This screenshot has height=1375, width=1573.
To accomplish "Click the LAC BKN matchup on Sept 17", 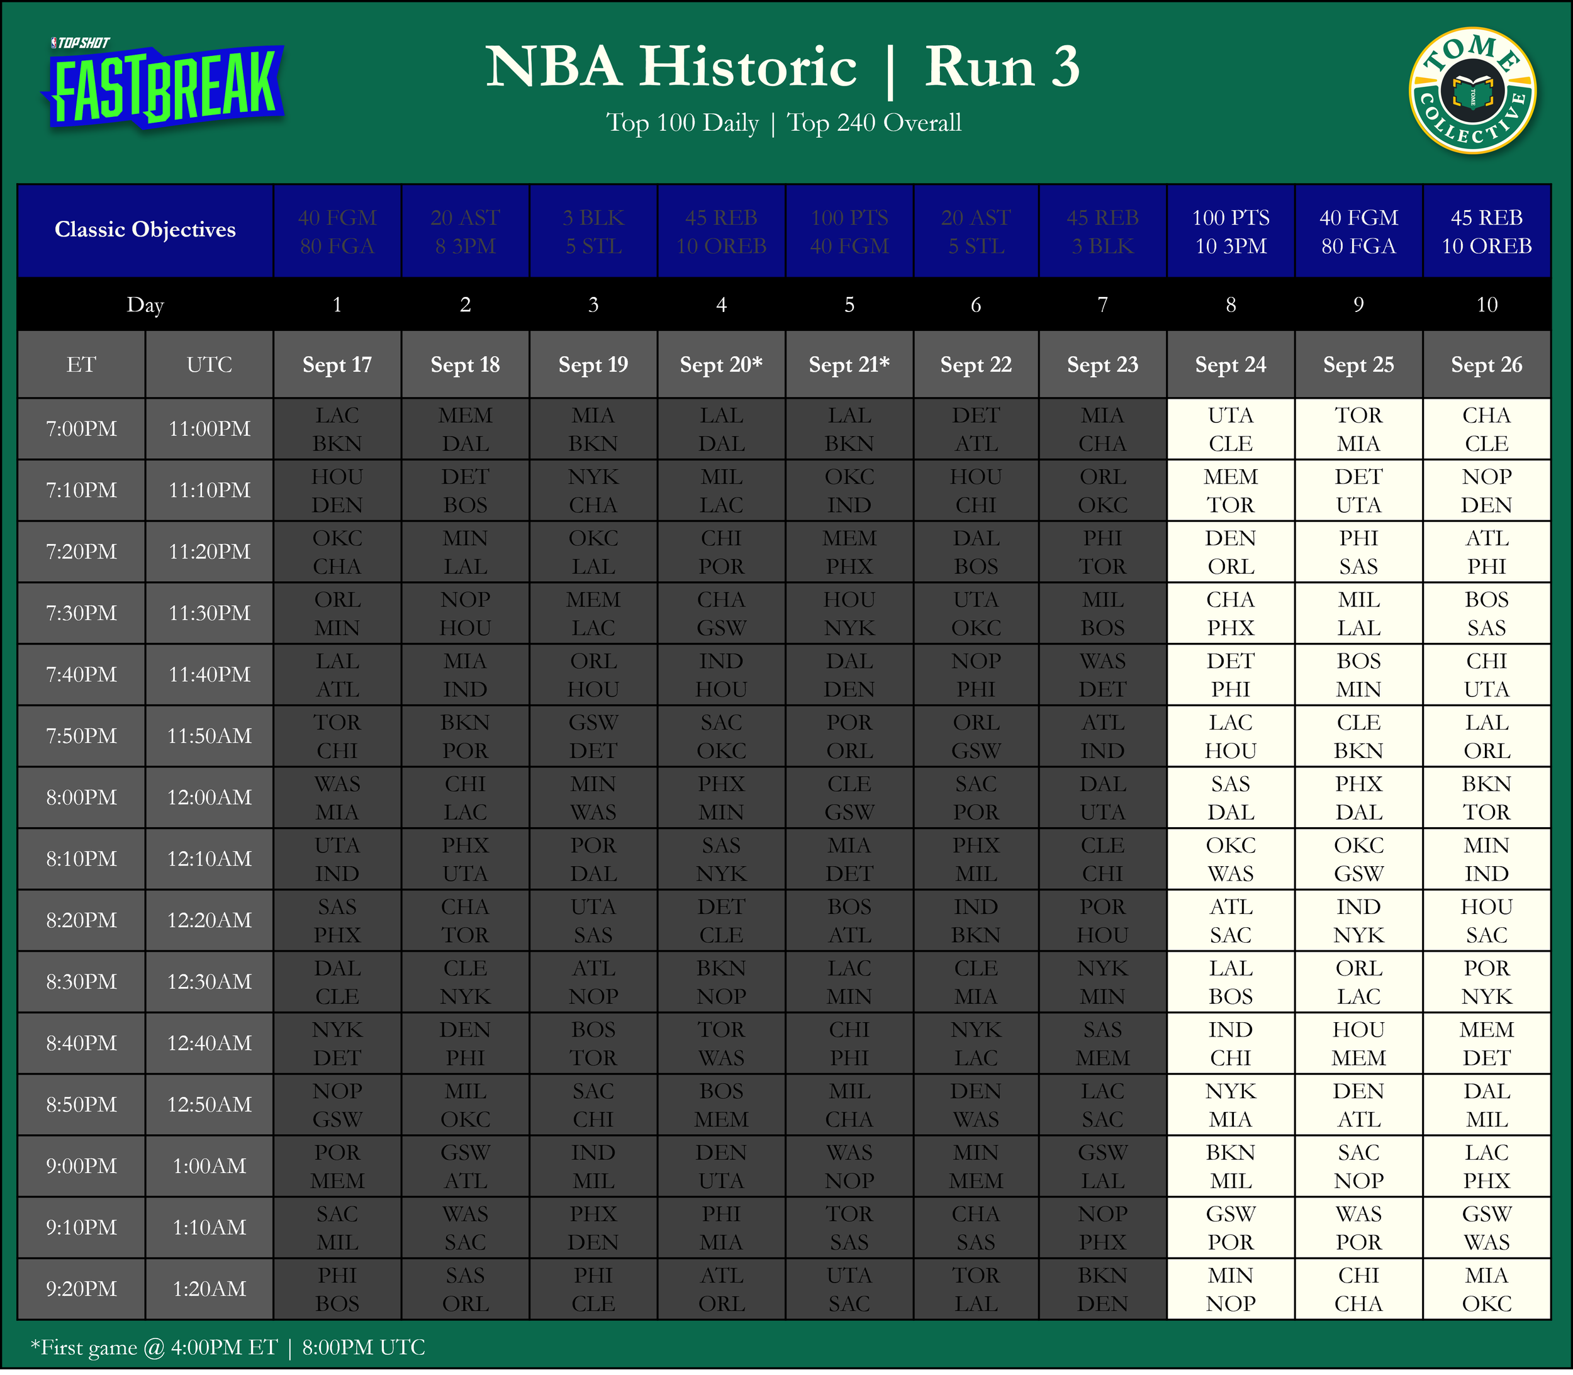I will 337,429.
